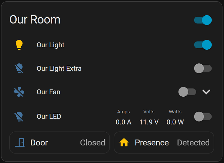Open the Presence Detected tile
This screenshot has width=224, height=163.
164,142
